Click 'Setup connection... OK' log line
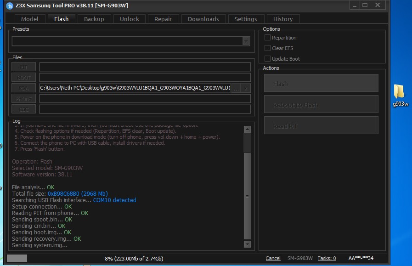The height and width of the screenshot is (266, 412). [42, 207]
